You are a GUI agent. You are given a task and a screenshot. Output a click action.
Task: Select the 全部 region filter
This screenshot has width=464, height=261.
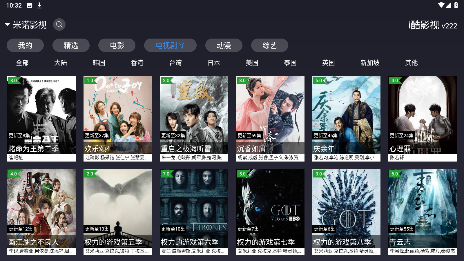(x=22, y=63)
